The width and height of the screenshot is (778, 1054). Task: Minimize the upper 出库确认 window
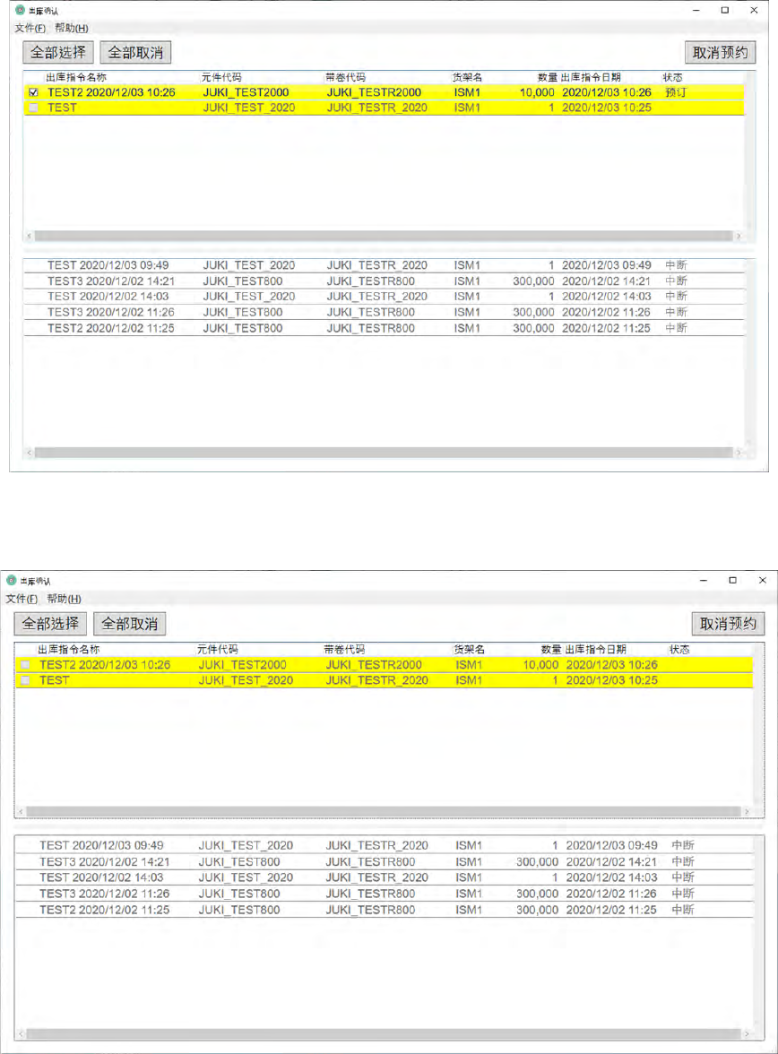point(696,10)
